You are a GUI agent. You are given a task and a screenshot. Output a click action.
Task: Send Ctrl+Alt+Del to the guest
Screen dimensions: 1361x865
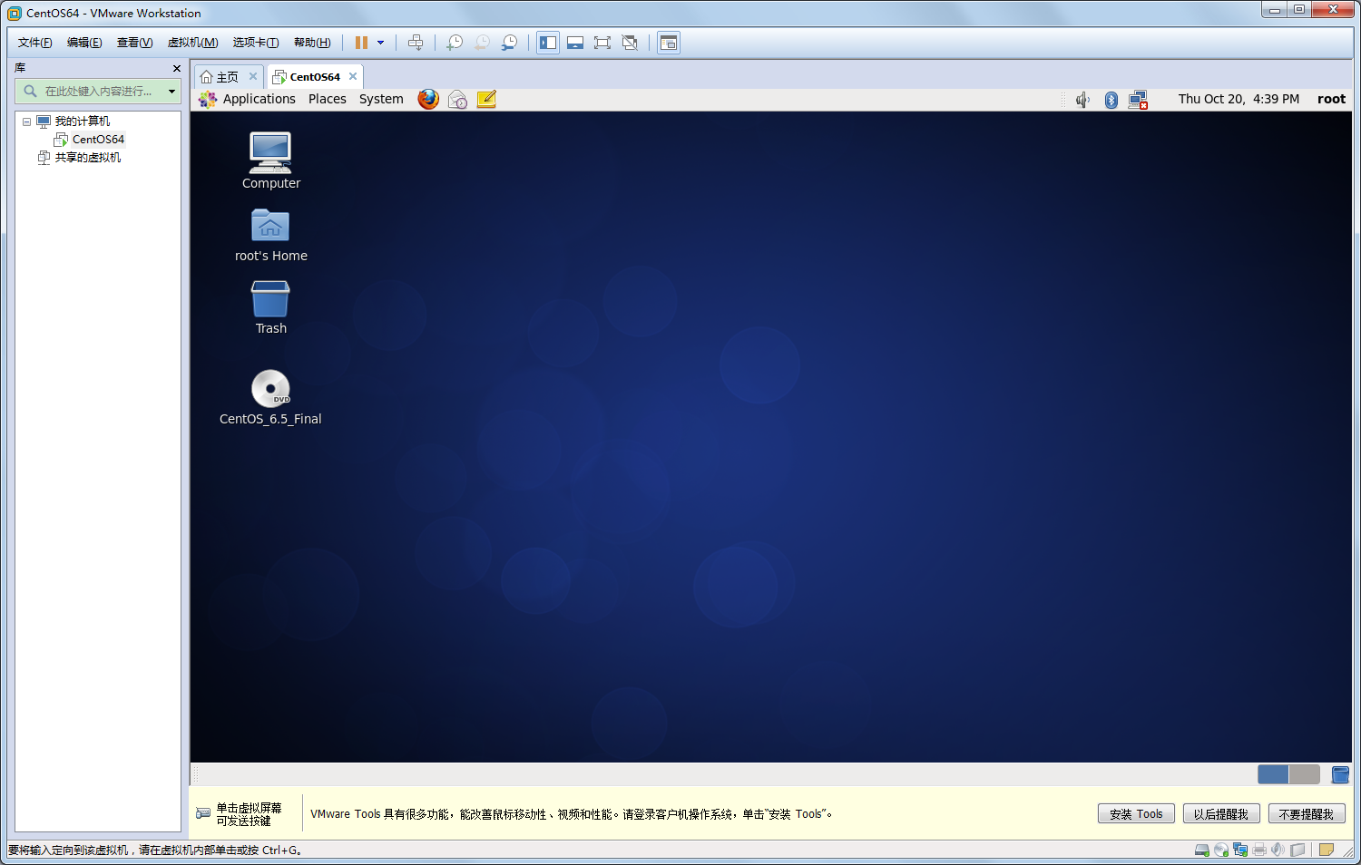coord(416,43)
